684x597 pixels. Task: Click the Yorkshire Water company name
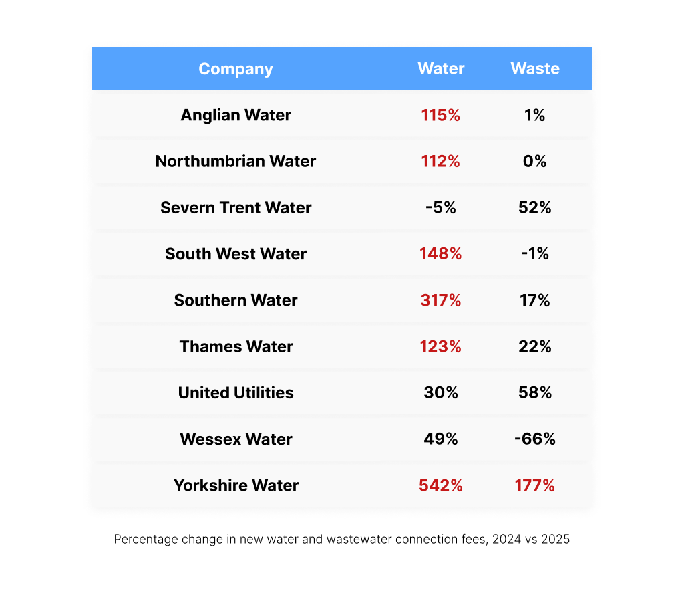coord(236,485)
